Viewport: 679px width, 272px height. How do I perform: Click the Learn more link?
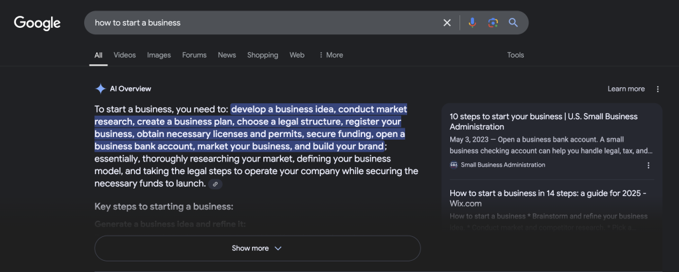(x=626, y=89)
